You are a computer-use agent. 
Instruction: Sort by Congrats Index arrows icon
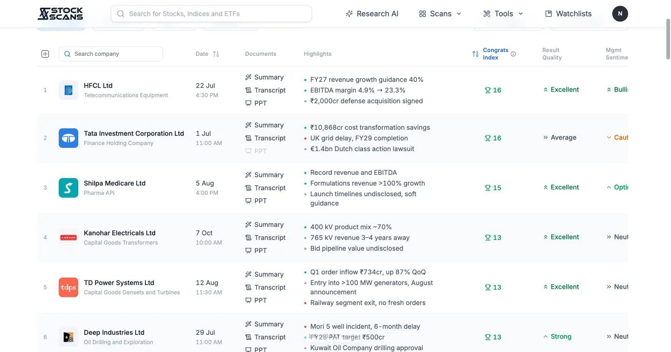click(475, 54)
